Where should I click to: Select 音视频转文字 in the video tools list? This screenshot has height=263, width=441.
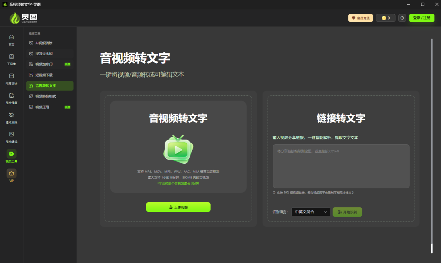click(x=50, y=86)
